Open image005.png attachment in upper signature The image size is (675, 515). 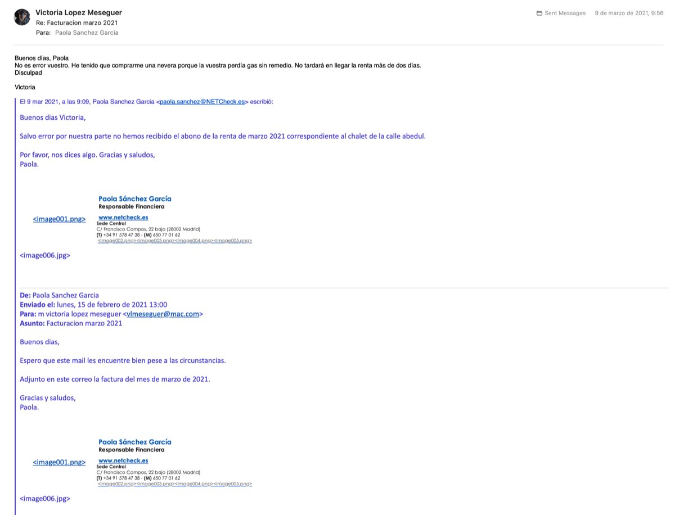[233, 241]
